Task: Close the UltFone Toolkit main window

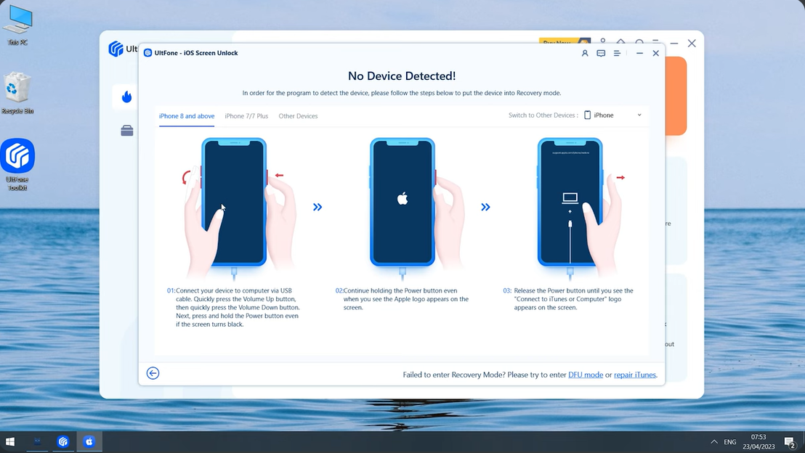Action: click(x=692, y=44)
